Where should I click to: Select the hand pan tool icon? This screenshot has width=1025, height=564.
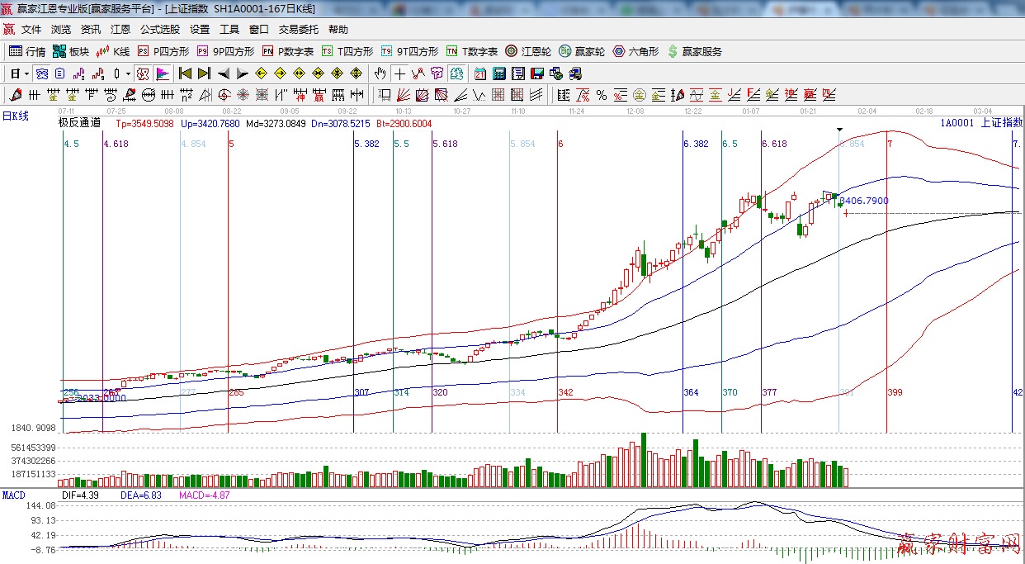tap(380, 73)
